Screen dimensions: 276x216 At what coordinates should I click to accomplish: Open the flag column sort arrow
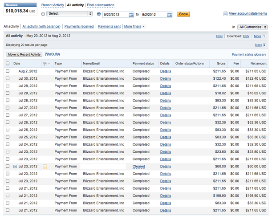tap(49, 64)
